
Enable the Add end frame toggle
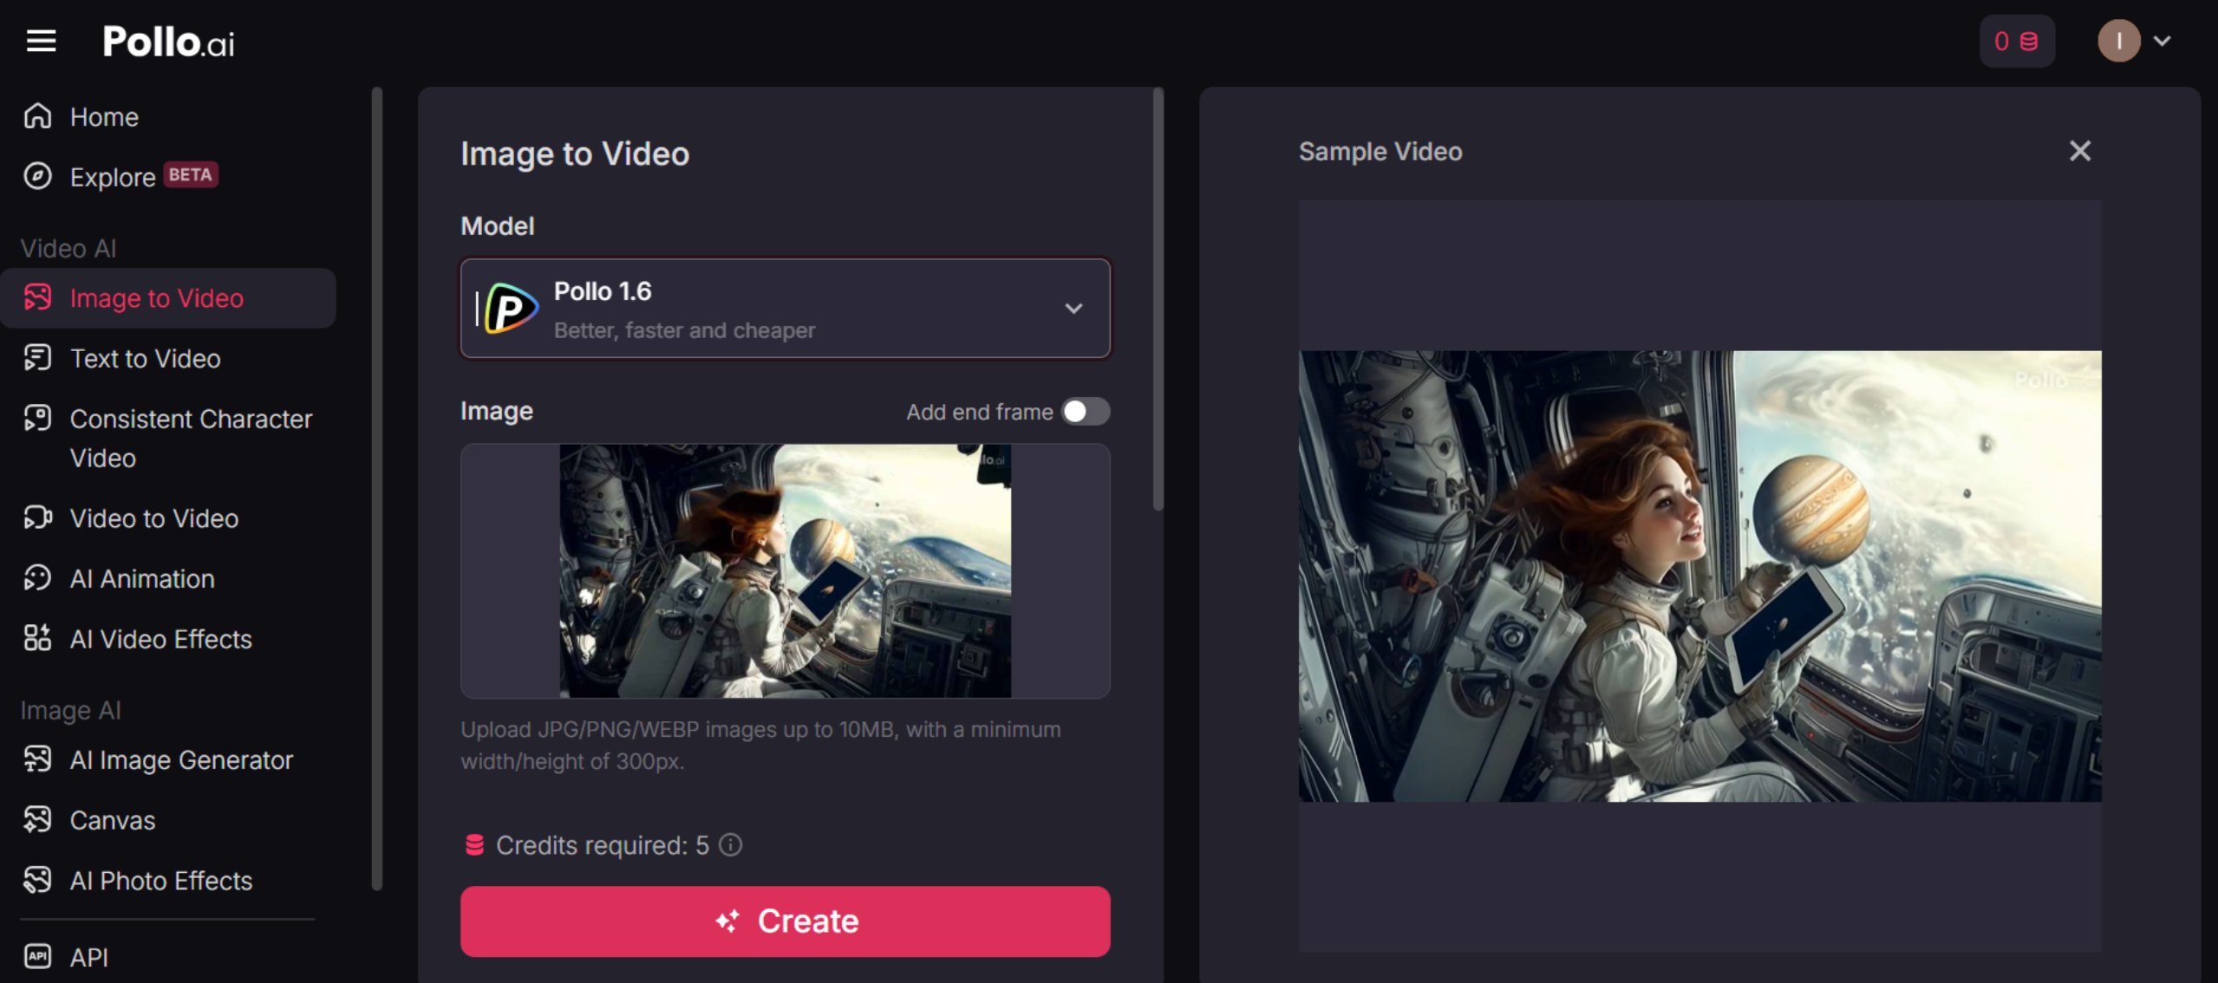tap(1085, 412)
